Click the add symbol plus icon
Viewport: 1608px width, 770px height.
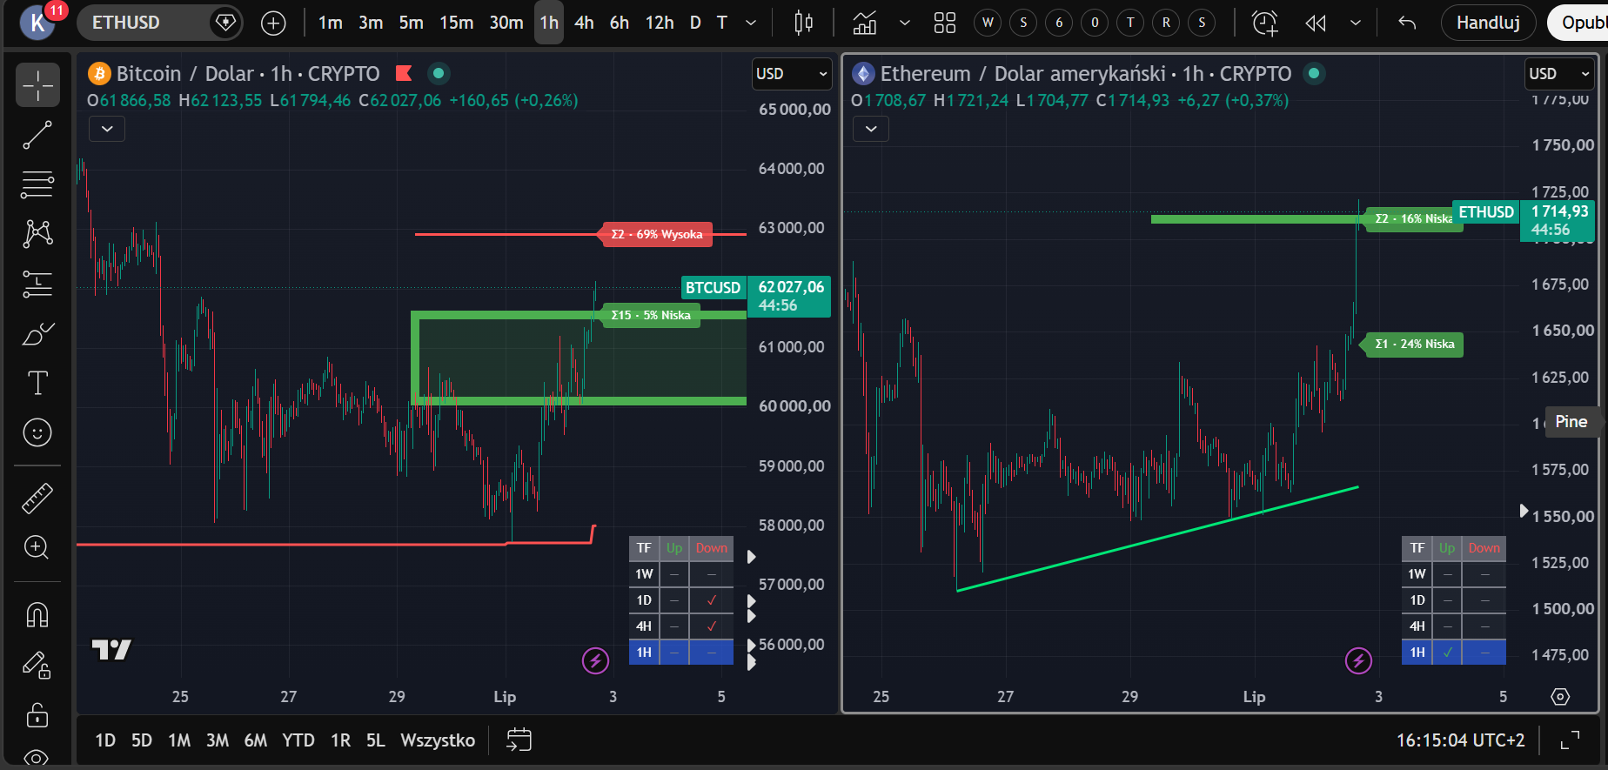(273, 23)
